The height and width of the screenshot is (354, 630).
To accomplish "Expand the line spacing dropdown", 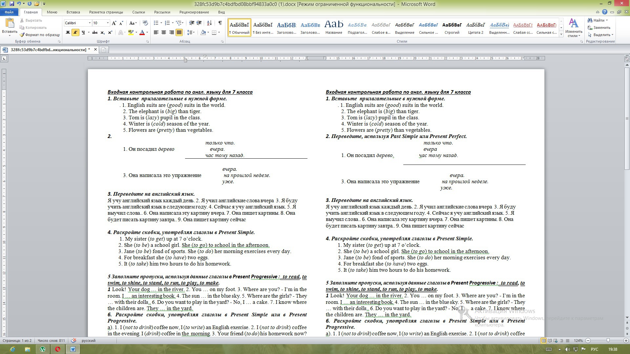I will pyautogui.click(x=194, y=32).
